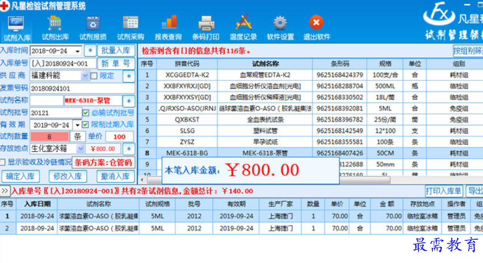This screenshot has width=483, height=263.
Task: Click the asterisk button beside 入库时间
Action: (90, 51)
